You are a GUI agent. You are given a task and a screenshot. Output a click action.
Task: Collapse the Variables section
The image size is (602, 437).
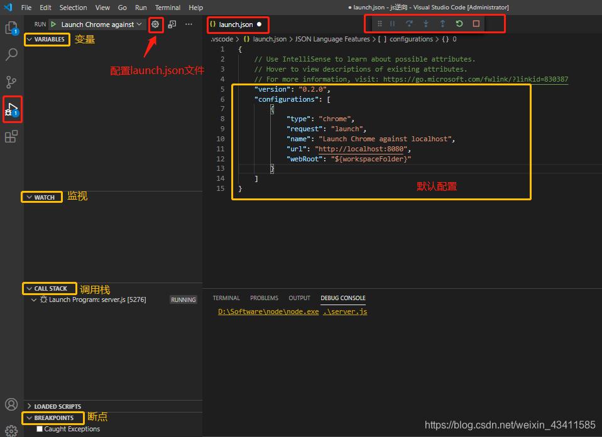pyautogui.click(x=29, y=39)
